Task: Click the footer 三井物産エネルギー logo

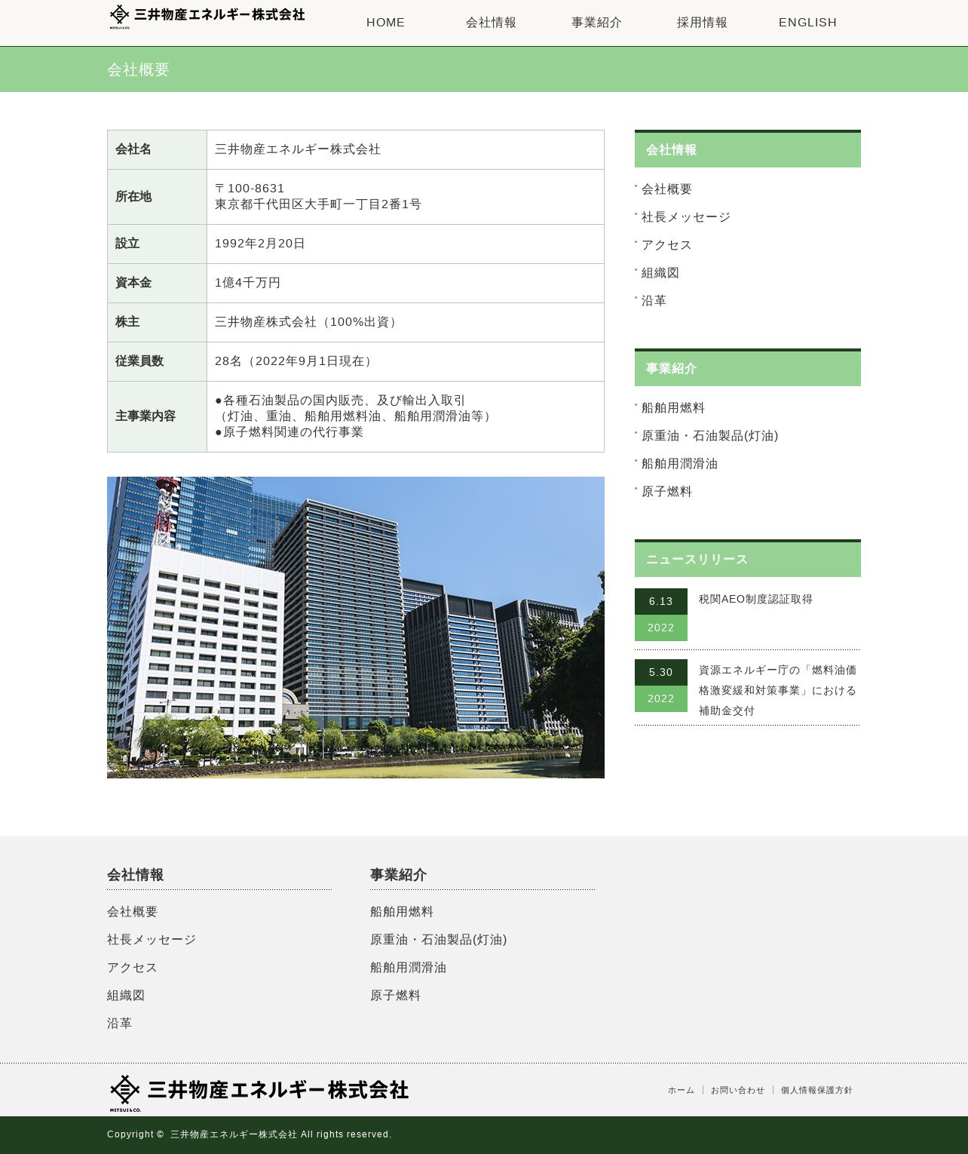Action: (x=259, y=1092)
